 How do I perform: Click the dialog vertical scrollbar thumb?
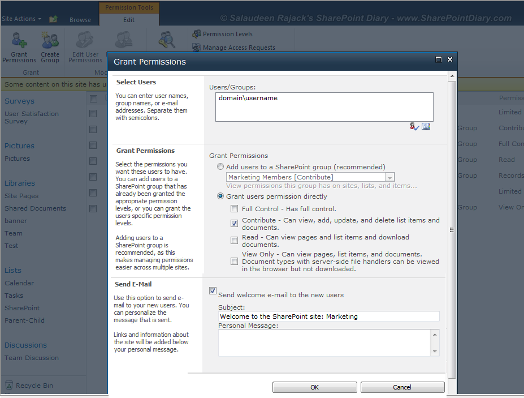point(452,229)
